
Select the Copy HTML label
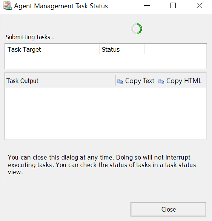coord(184,81)
